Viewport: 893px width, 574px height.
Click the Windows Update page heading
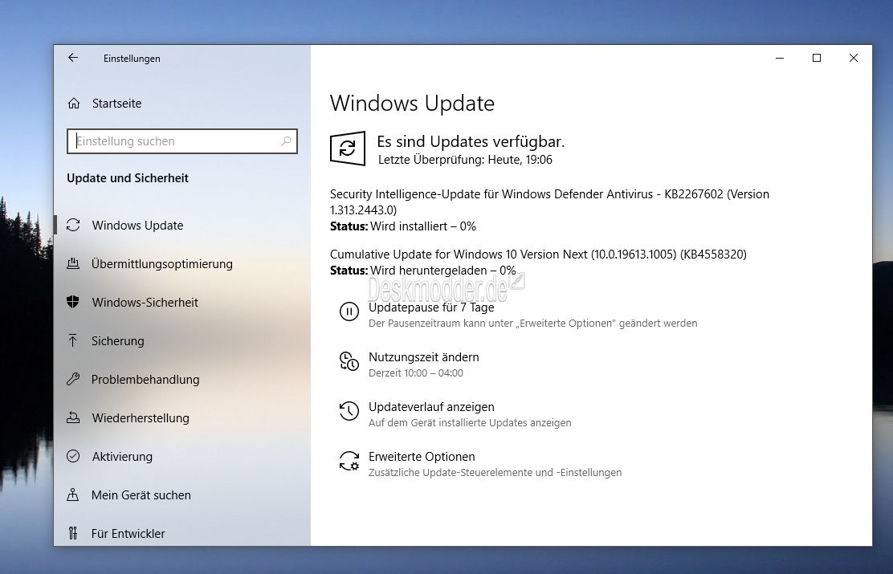pyautogui.click(x=412, y=103)
